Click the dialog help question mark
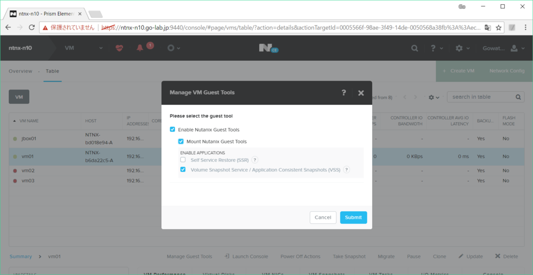The image size is (533, 275). [x=344, y=93]
